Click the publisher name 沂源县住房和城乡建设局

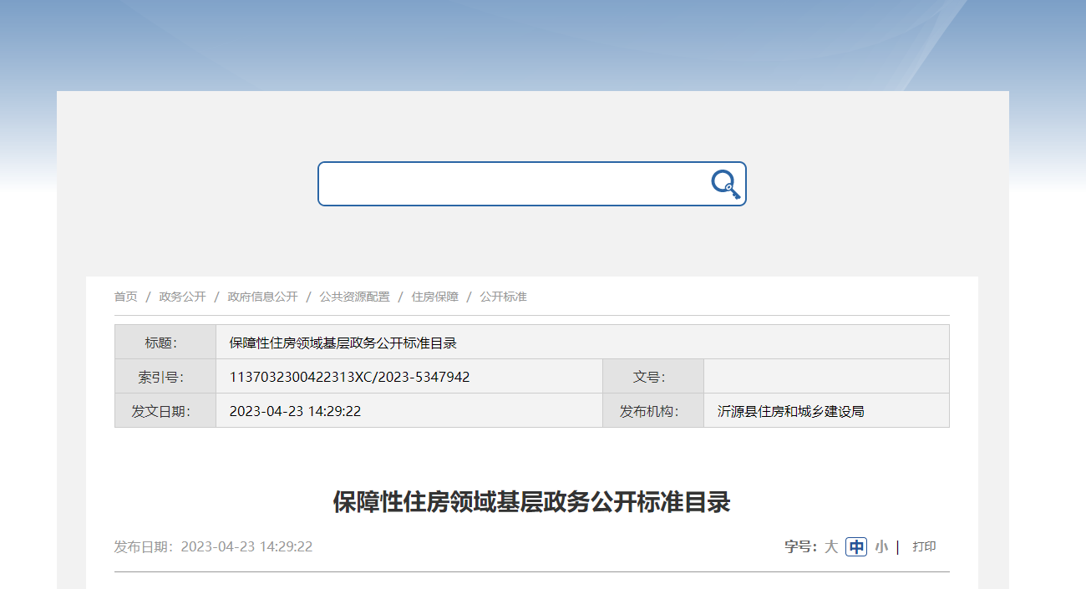pyautogui.click(x=790, y=411)
